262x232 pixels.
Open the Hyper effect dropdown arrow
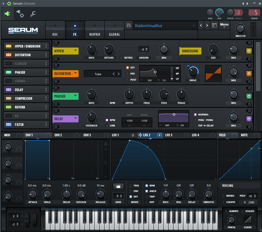point(76,50)
